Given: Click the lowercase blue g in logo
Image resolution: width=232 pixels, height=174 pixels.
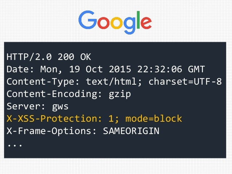Looking at the screenshot, I should [129, 25].
